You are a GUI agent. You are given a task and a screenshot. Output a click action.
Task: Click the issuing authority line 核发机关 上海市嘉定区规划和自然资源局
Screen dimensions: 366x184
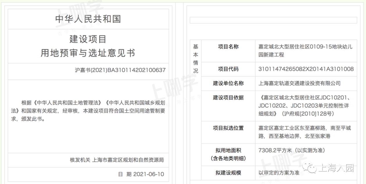[x=117, y=160]
